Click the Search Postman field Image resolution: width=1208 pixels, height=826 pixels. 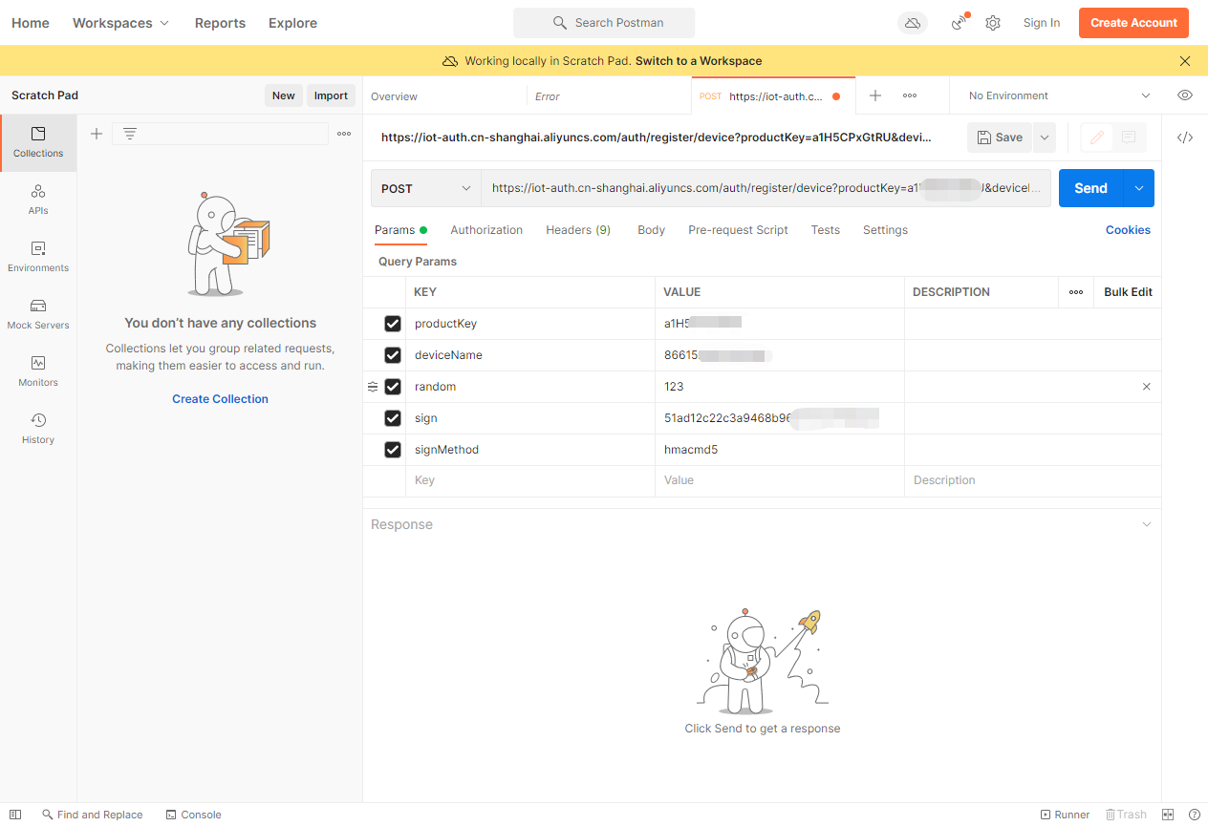click(604, 23)
